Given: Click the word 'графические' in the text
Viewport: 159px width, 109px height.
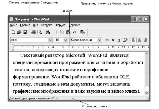Looking at the screenshot, I should coord(26,91).
